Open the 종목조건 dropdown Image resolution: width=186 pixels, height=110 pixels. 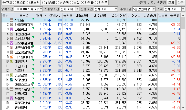click(x=41, y=9)
